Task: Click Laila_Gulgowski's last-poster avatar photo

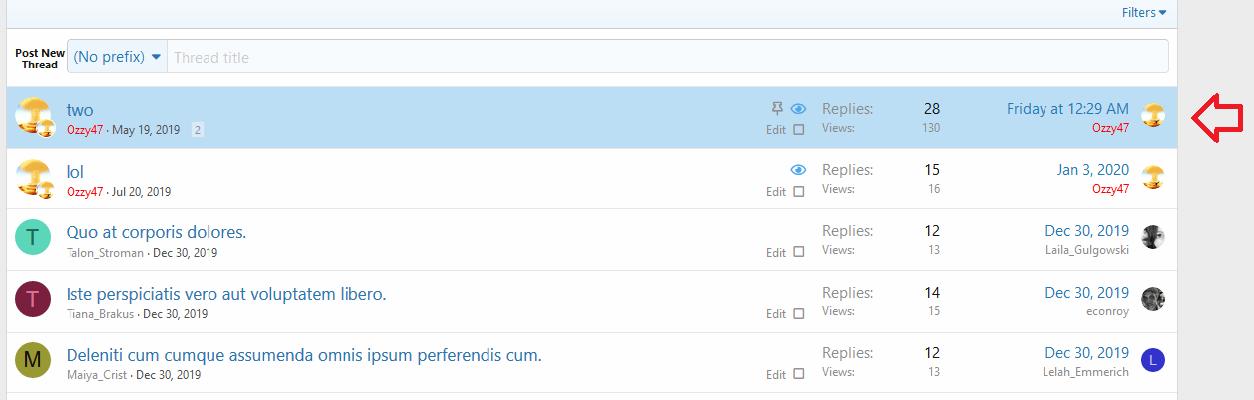Action: click(x=1153, y=237)
